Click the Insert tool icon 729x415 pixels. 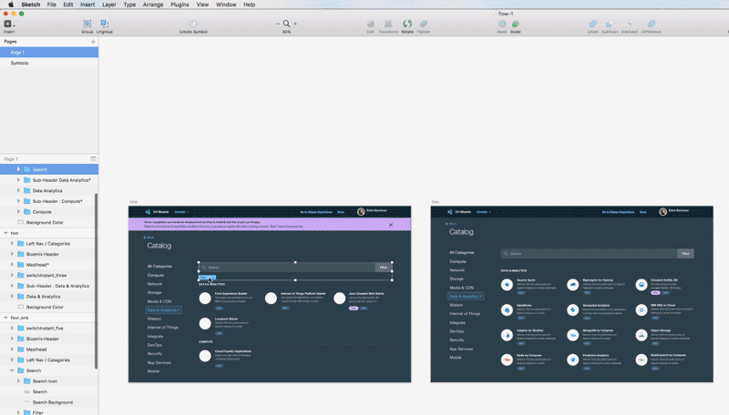point(8,24)
